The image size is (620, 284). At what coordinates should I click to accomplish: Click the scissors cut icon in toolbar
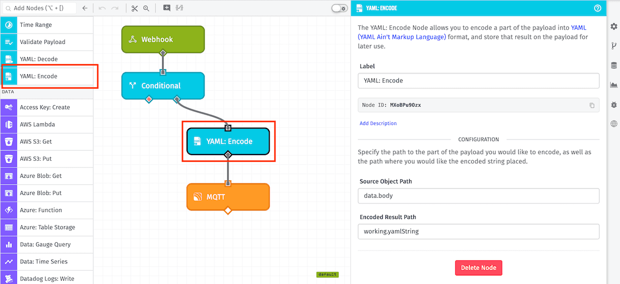coord(135,8)
